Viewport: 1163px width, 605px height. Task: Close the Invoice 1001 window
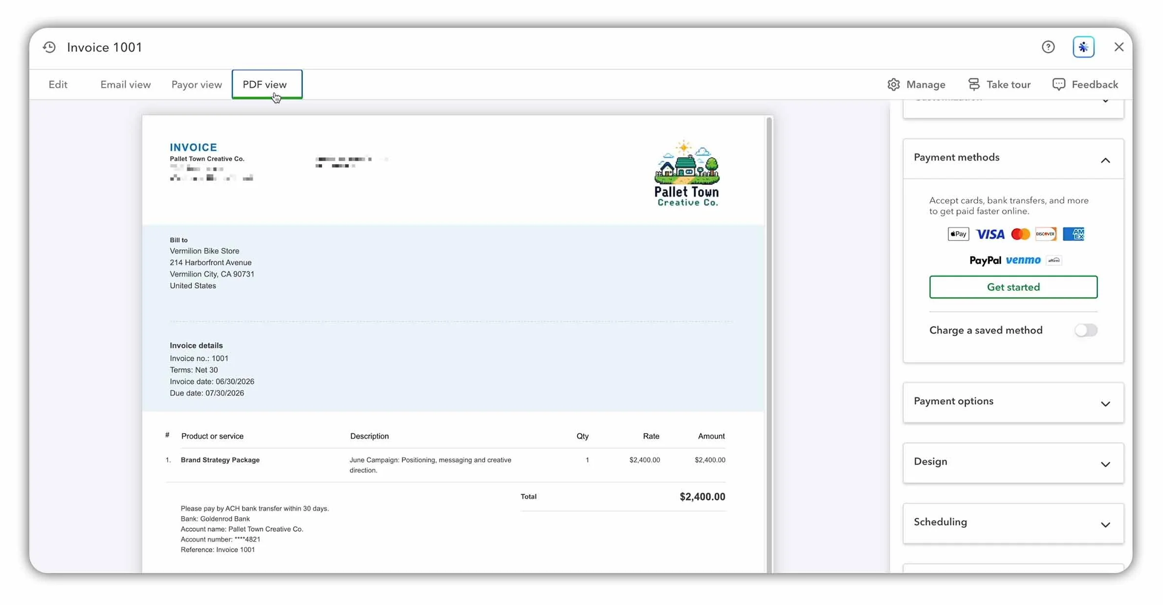1119,47
